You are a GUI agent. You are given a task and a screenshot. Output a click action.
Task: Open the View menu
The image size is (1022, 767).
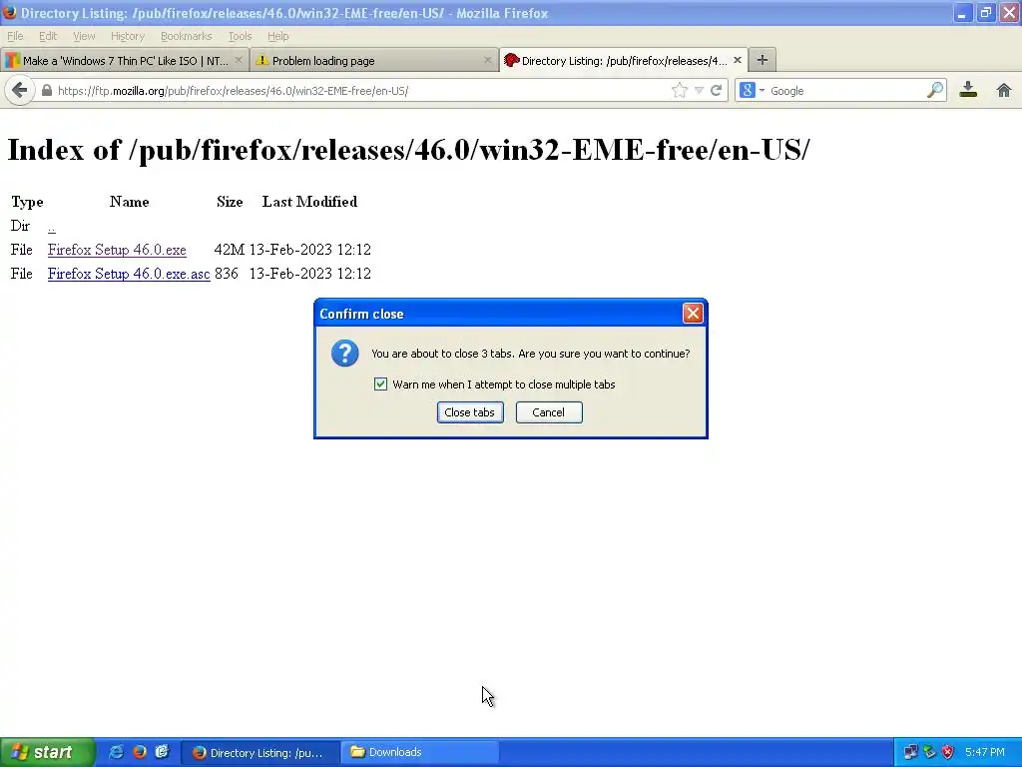pyautogui.click(x=84, y=36)
